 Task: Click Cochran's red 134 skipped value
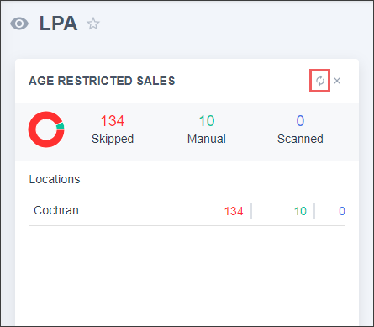click(x=234, y=211)
